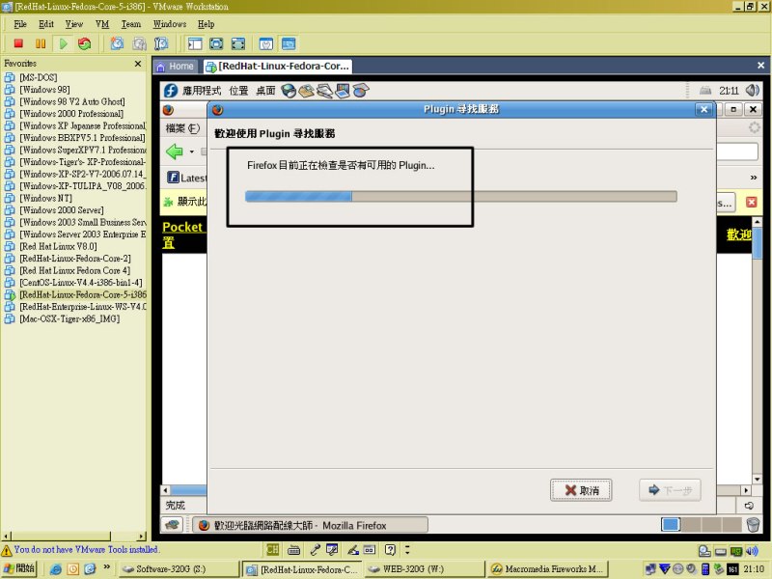This screenshot has height=579, width=772.
Task: Open the View menu
Action: pos(74,24)
